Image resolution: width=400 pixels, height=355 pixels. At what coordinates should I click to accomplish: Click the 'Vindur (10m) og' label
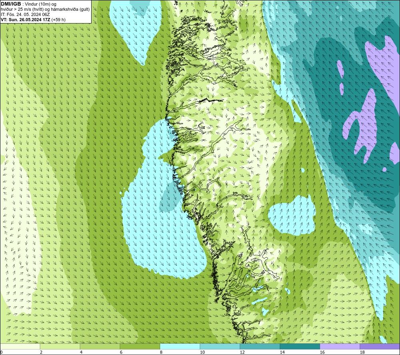tap(41, 4)
